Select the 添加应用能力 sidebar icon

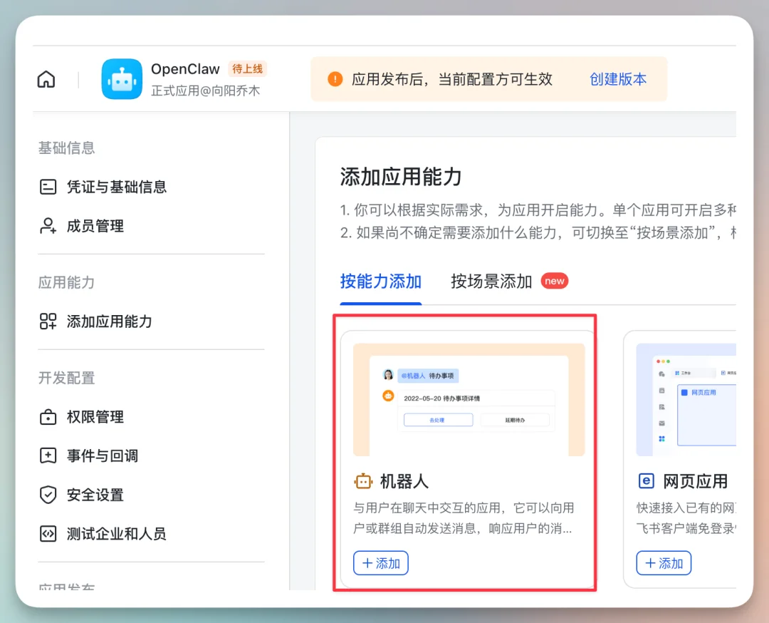pyautogui.click(x=48, y=321)
